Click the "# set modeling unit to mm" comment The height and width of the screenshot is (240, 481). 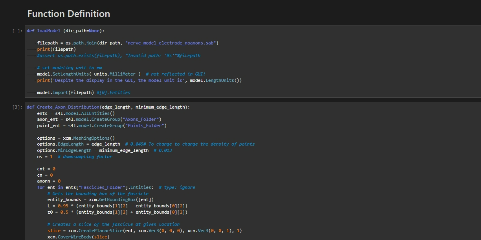point(69,68)
